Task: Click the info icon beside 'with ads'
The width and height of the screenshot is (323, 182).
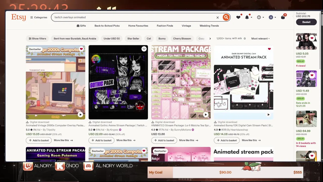Action: [x=245, y=39]
